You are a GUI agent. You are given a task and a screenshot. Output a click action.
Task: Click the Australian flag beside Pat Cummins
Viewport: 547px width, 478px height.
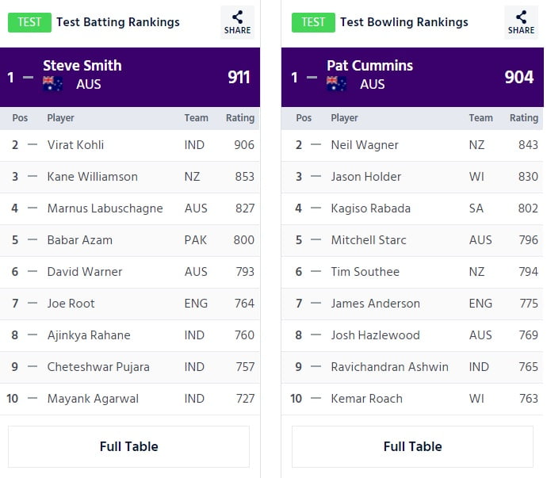coord(336,83)
